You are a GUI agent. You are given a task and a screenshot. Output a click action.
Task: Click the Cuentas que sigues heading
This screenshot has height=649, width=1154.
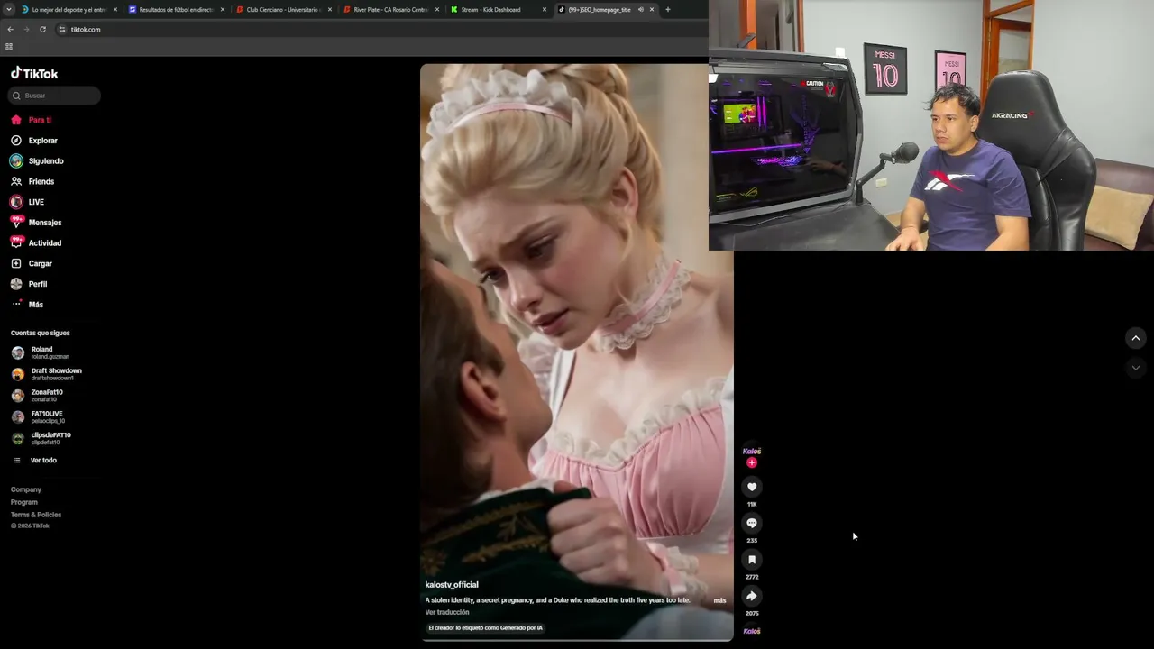click(41, 333)
